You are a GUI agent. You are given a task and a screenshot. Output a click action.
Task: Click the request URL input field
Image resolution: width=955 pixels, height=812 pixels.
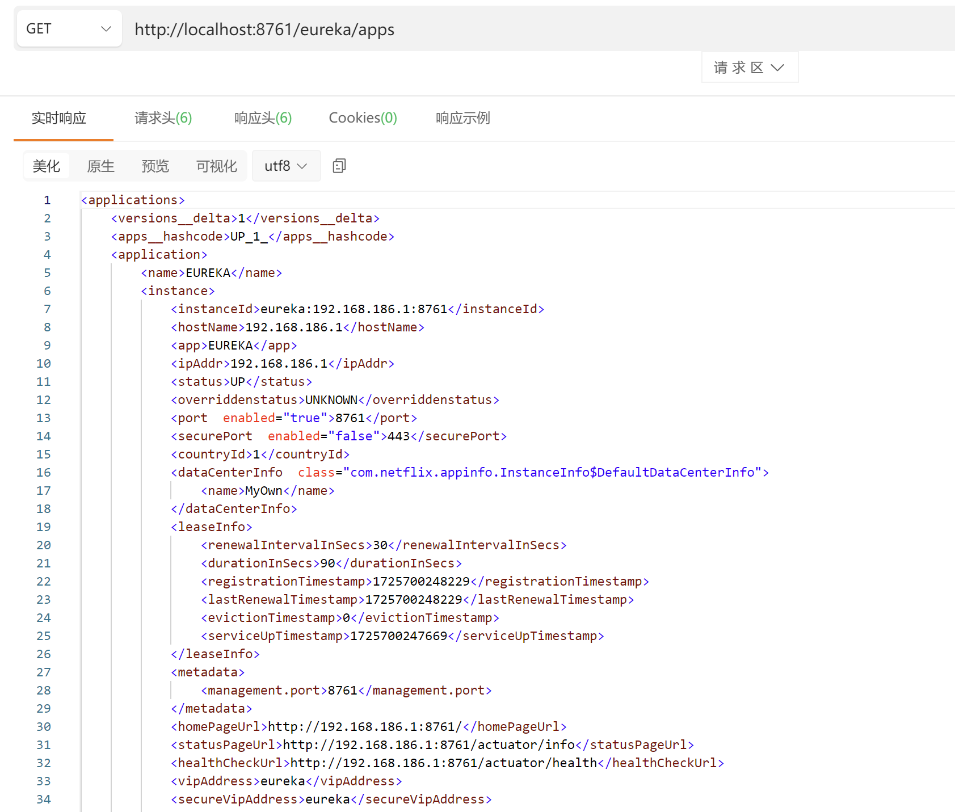(x=511, y=29)
